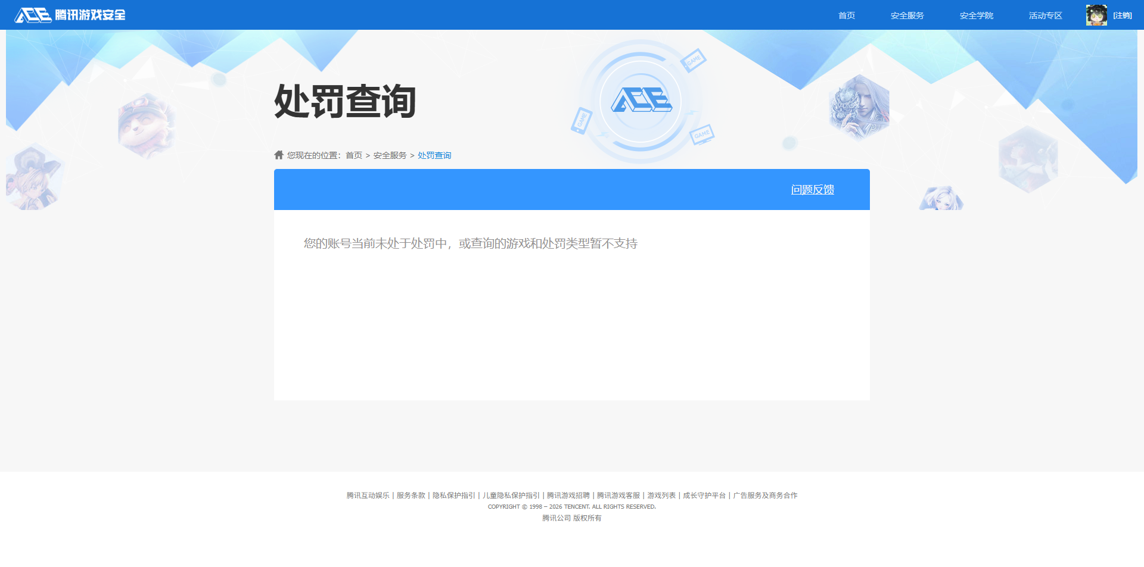Screen dimensions: 1144x567
Task: Log out via the [注销] link
Action: [1123, 15]
